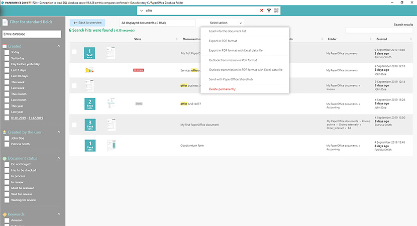The image size is (417, 226).
Task: Check the Last year filter
Action: pyautogui.click(x=7, y=112)
